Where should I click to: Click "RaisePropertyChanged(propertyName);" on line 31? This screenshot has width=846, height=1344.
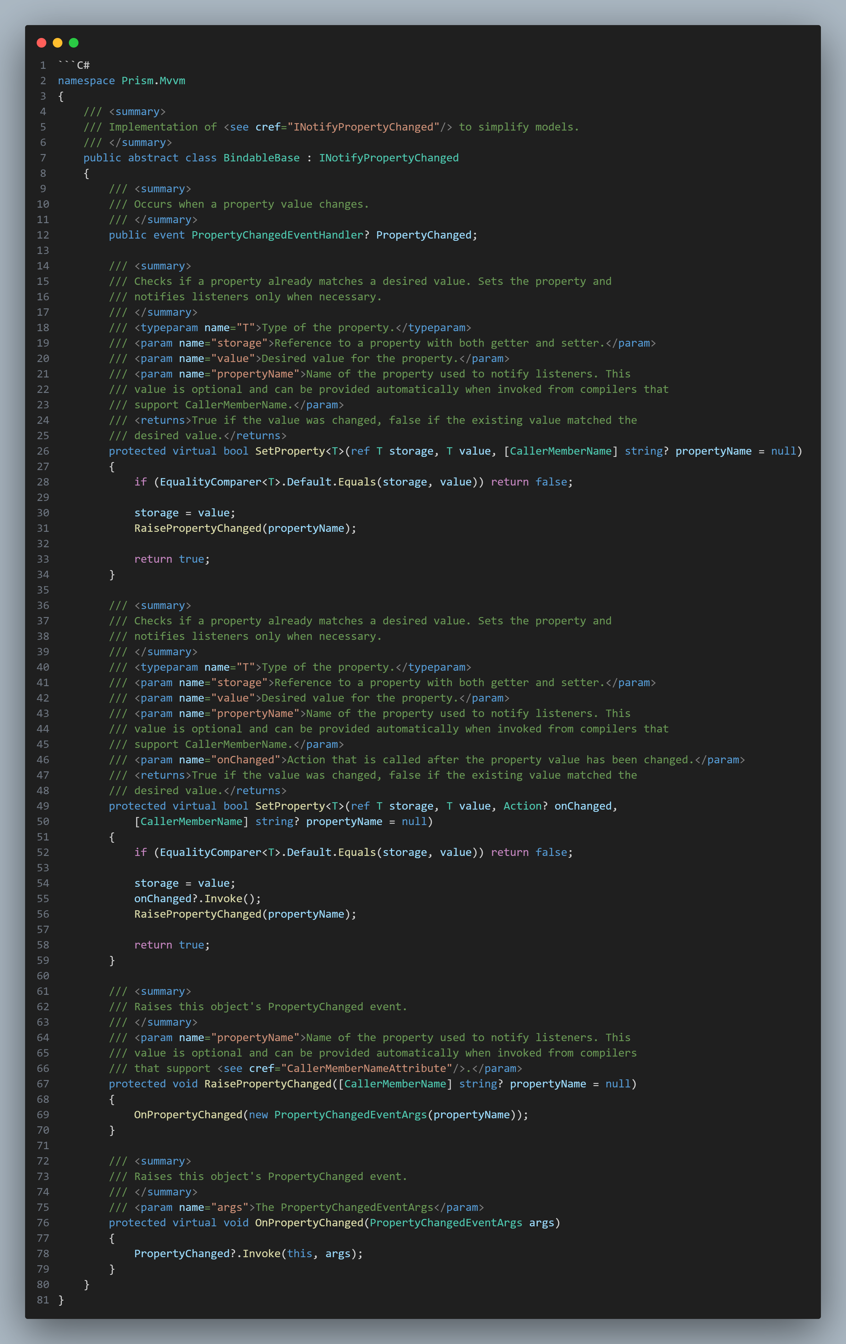tap(245, 529)
